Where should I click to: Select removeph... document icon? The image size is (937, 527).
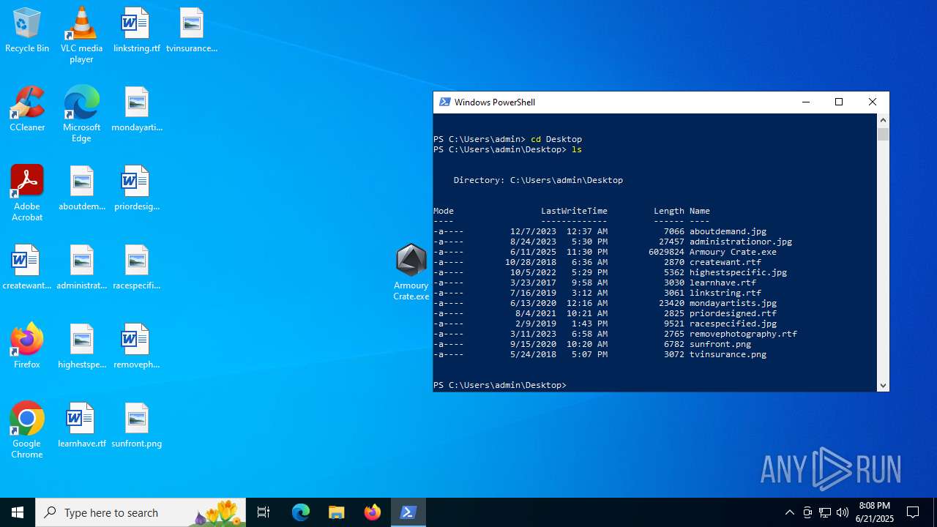[137, 347]
